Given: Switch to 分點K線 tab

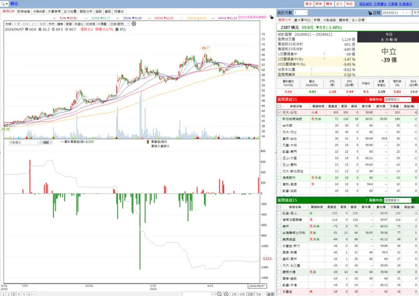Looking at the screenshot, I should pyautogui.click(x=39, y=11).
